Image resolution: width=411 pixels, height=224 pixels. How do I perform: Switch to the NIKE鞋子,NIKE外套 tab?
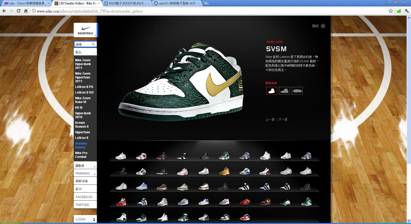pos(127,3)
